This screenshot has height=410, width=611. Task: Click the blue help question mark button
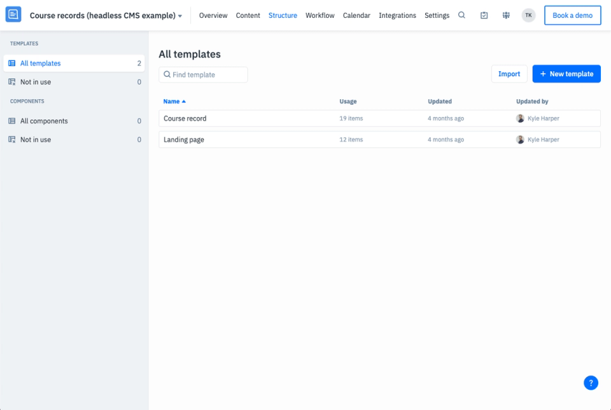591,383
